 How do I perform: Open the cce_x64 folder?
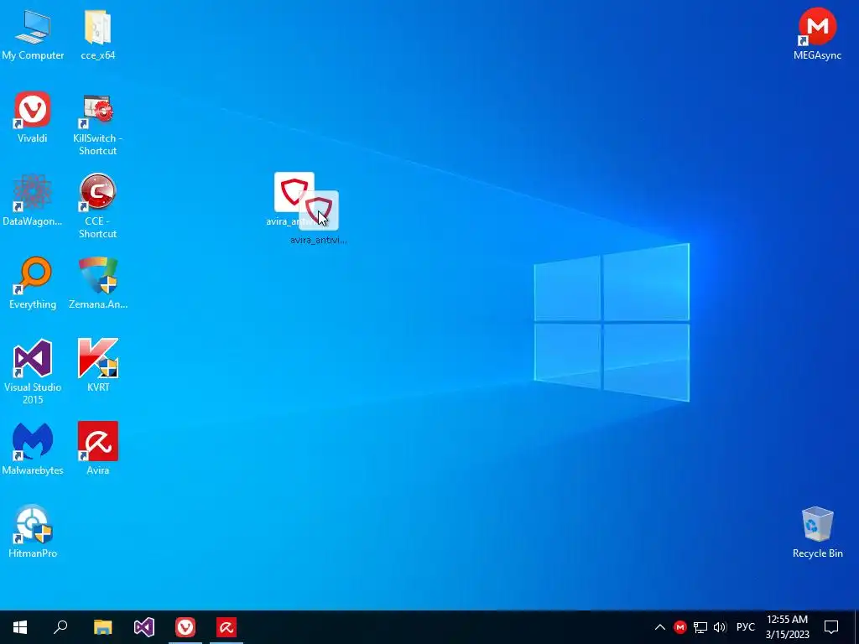tap(97, 34)
